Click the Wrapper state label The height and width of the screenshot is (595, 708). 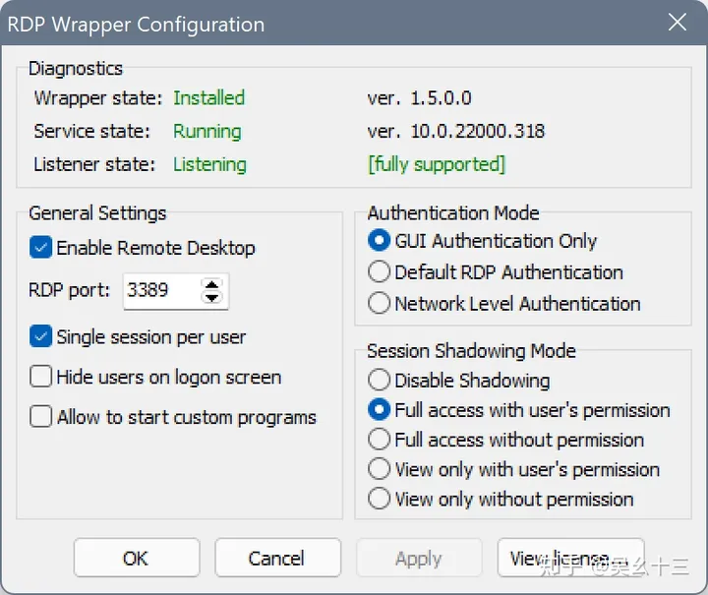(x=98, y=98)
